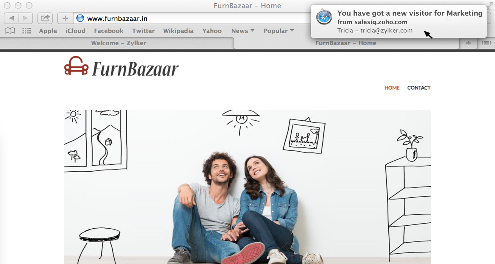Click the yellow minimize window button
The width and height of the screenshot is (495, 264).
click(x=18, y=5)
